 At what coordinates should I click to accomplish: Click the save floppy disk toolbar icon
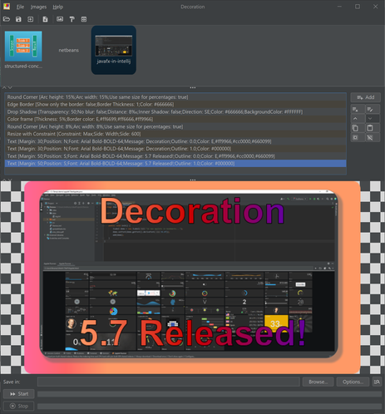point(18,19)
